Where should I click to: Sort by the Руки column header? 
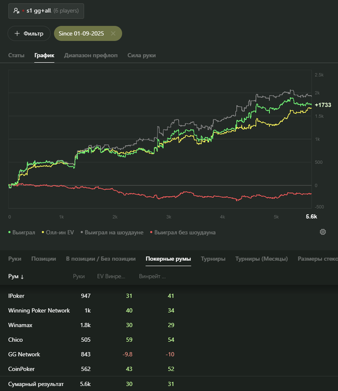coord(79,276)
